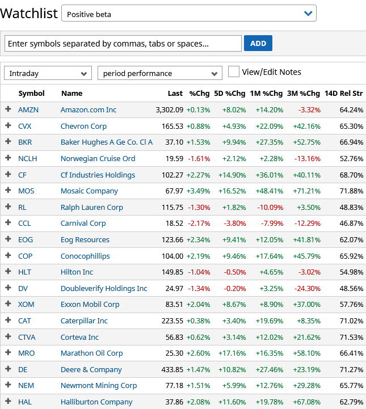This screenshot has height=409, width=366.
Task: Sort by the 5D %Chg column header
Action: coord(230,94)
